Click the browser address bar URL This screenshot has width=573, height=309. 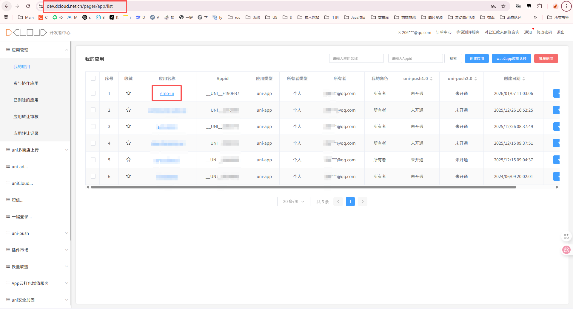[80, 6]
